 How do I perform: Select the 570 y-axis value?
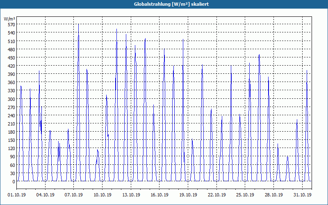(x=11, y=25)
